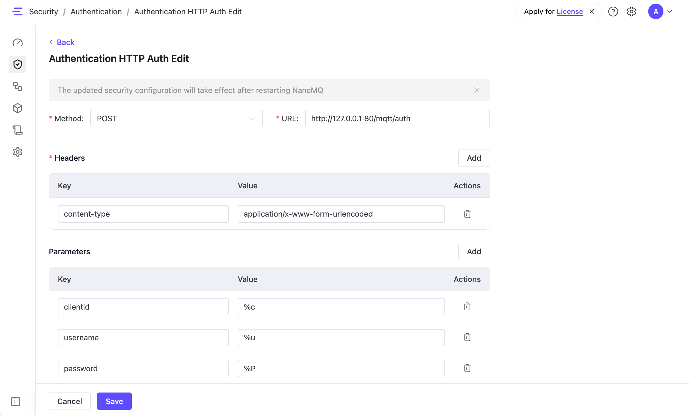Open the scroll-shaped log icon in sidebar
Viewport: 689px width, 415px height.
point(18,130)
